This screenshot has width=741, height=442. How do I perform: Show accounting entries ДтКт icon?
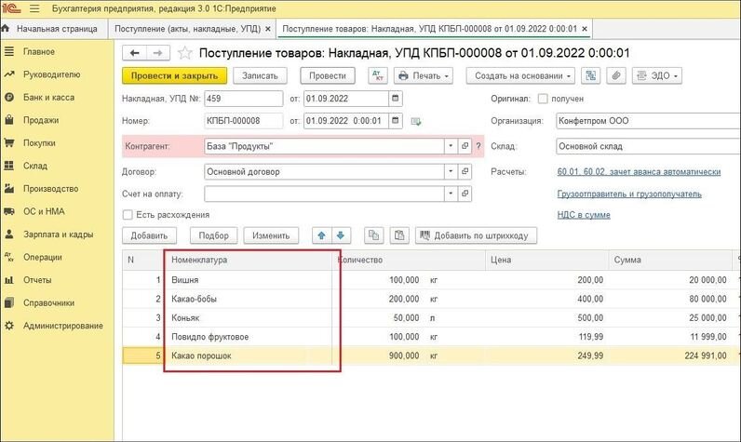tap(378, 75)
